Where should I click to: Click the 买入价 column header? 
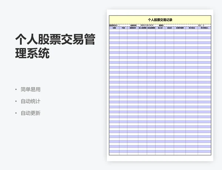[160, 28]
